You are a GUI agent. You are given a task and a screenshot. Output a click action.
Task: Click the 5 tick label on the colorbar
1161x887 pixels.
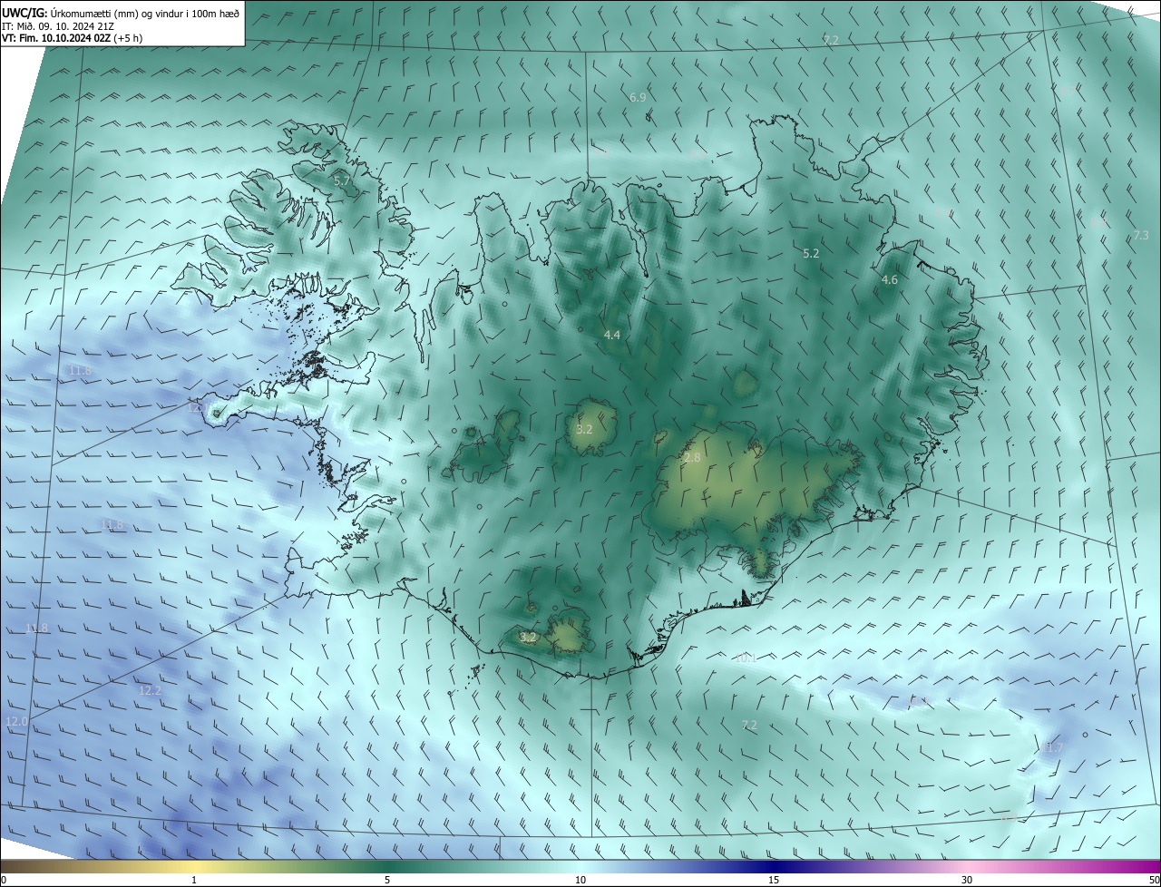[387, 881]
